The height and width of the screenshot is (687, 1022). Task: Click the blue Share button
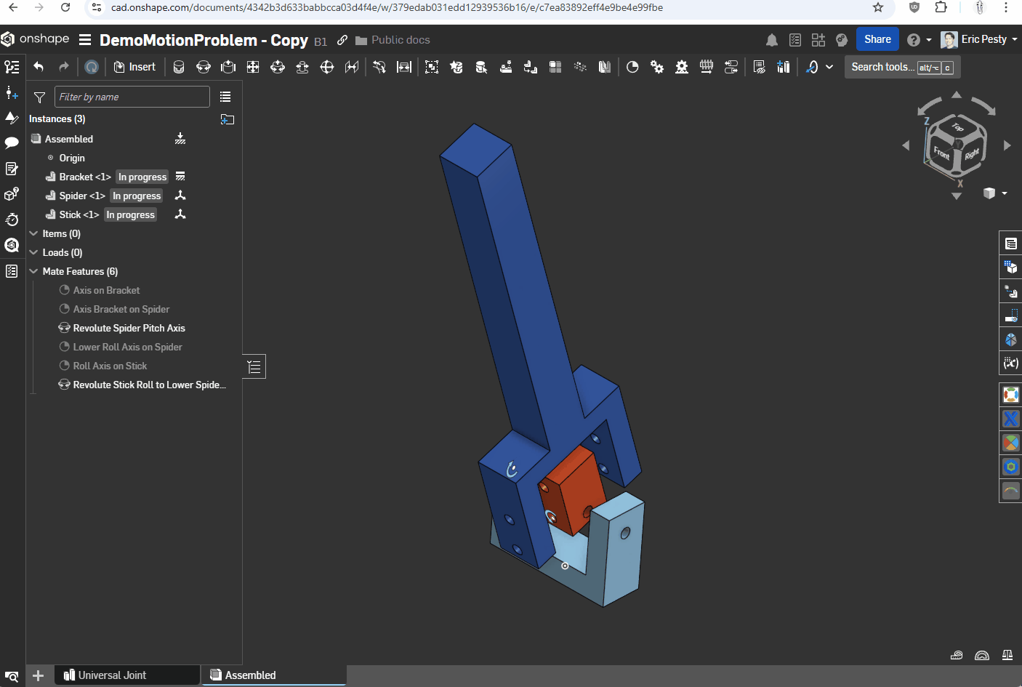tap(877, 39)
